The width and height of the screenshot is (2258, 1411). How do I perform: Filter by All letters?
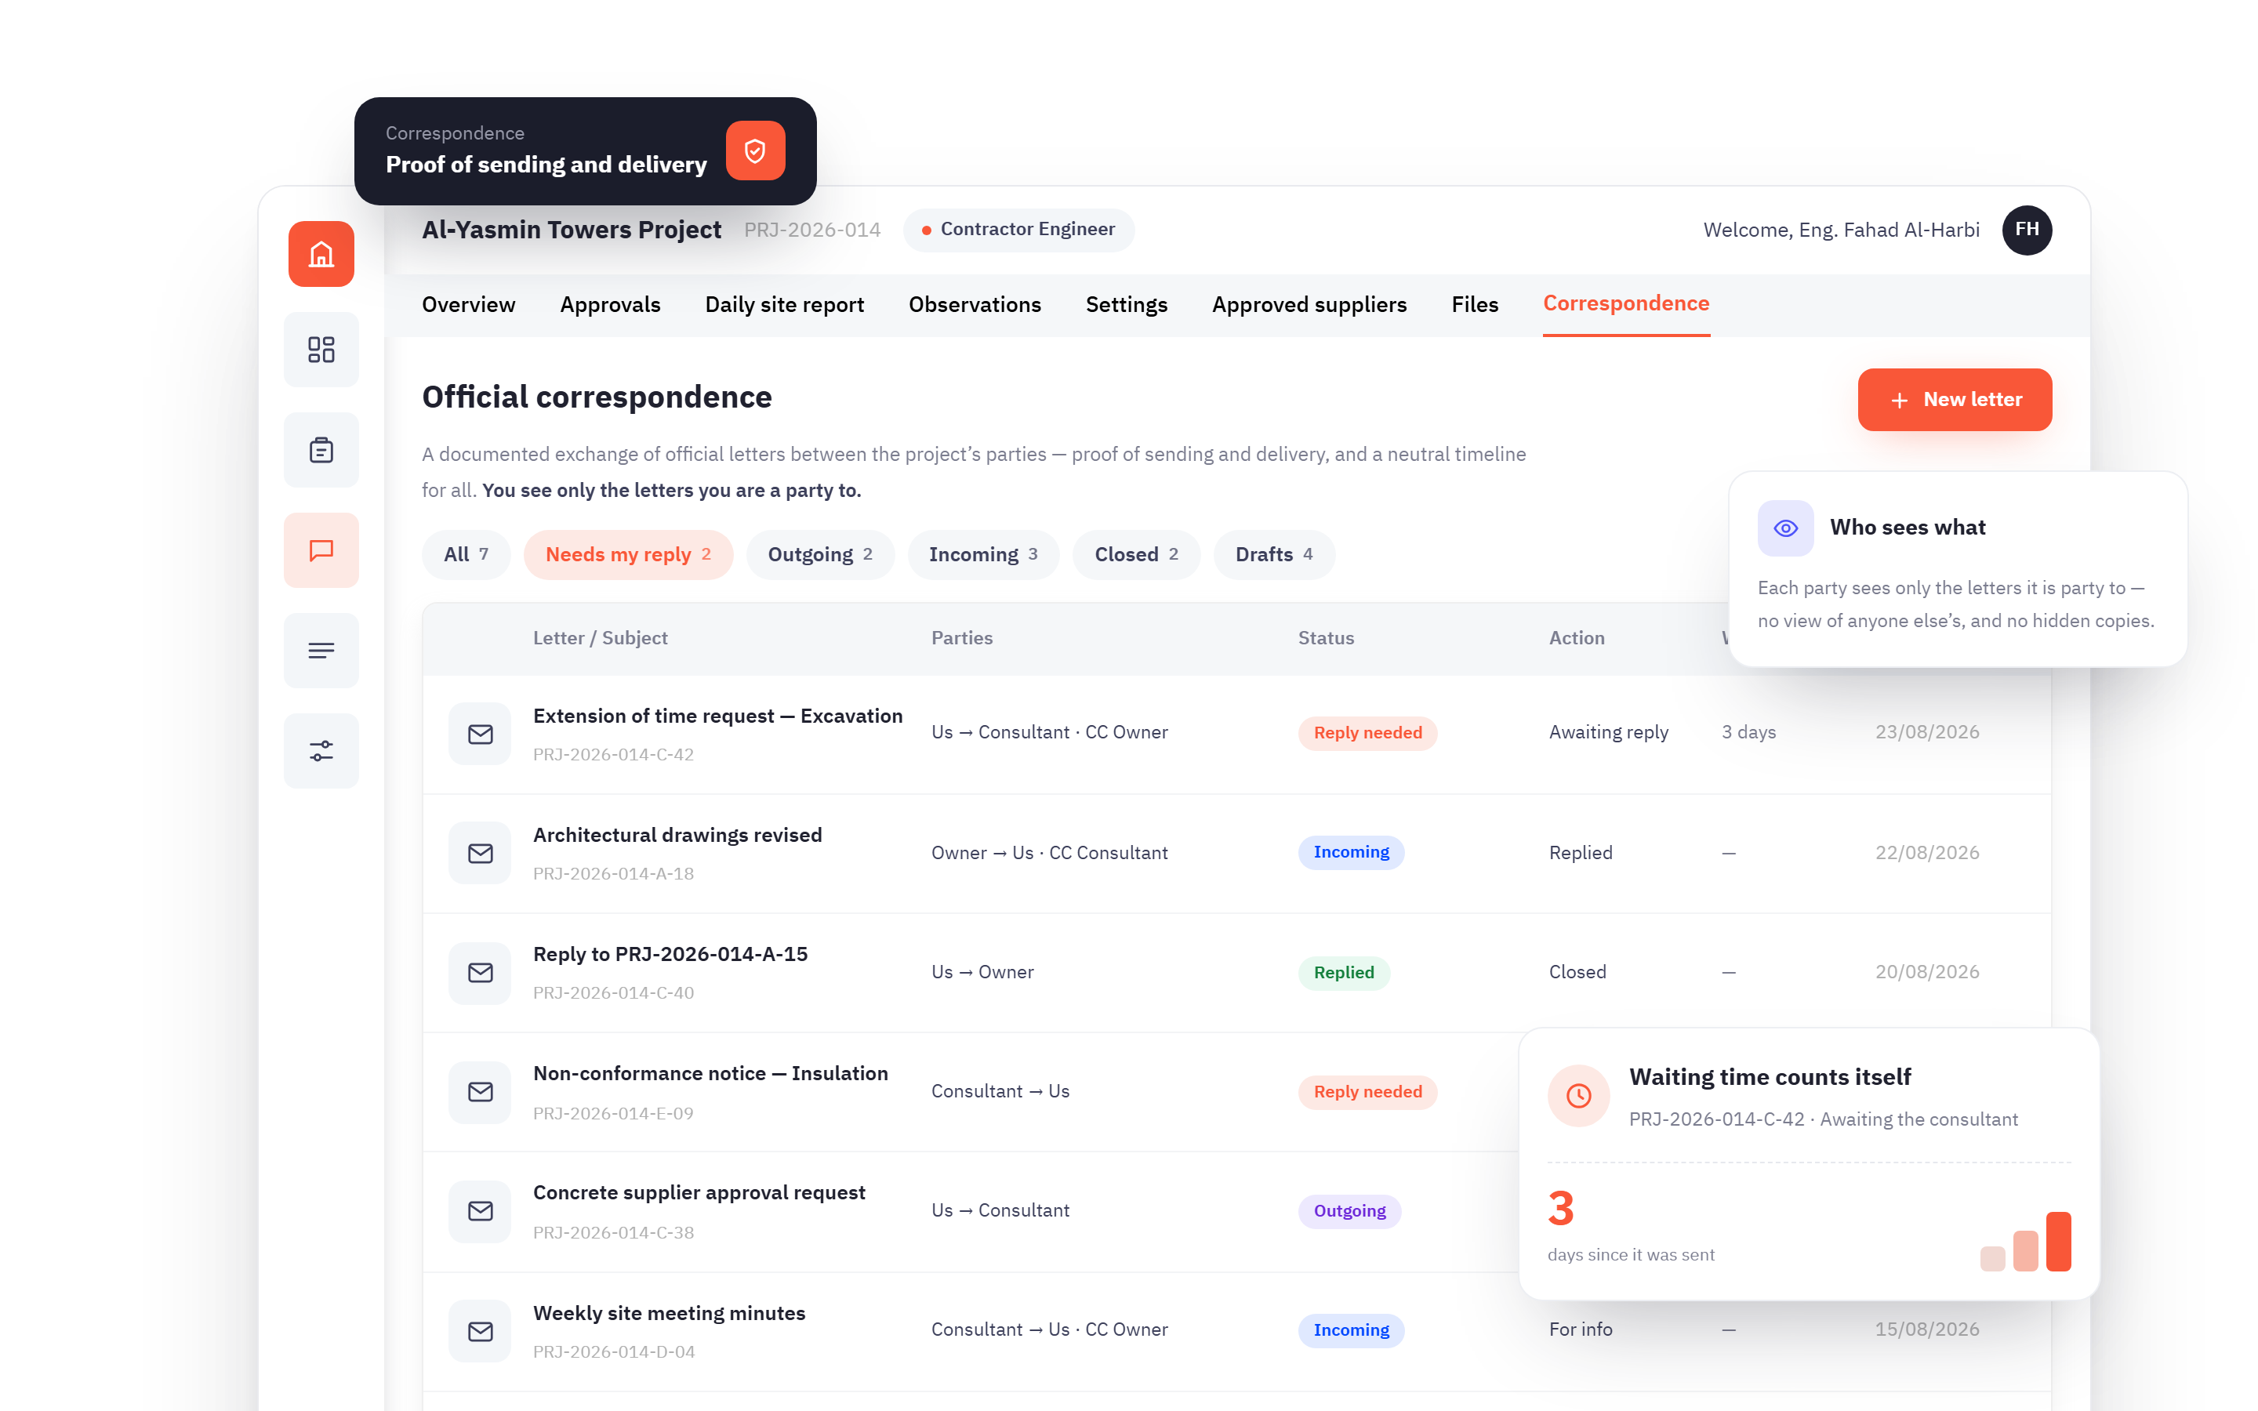click(x=466, y=554)
